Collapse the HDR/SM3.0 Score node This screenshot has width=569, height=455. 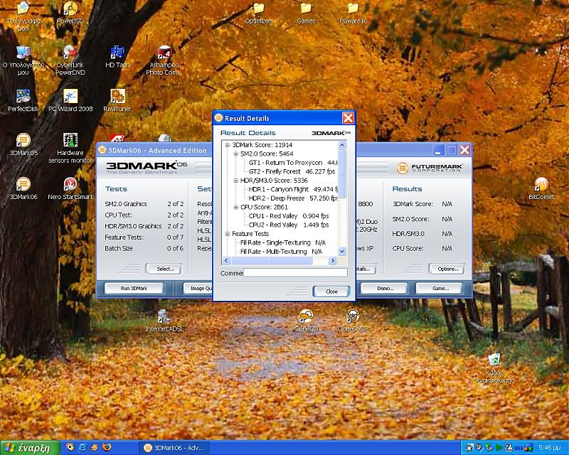[x=236, y=181]
